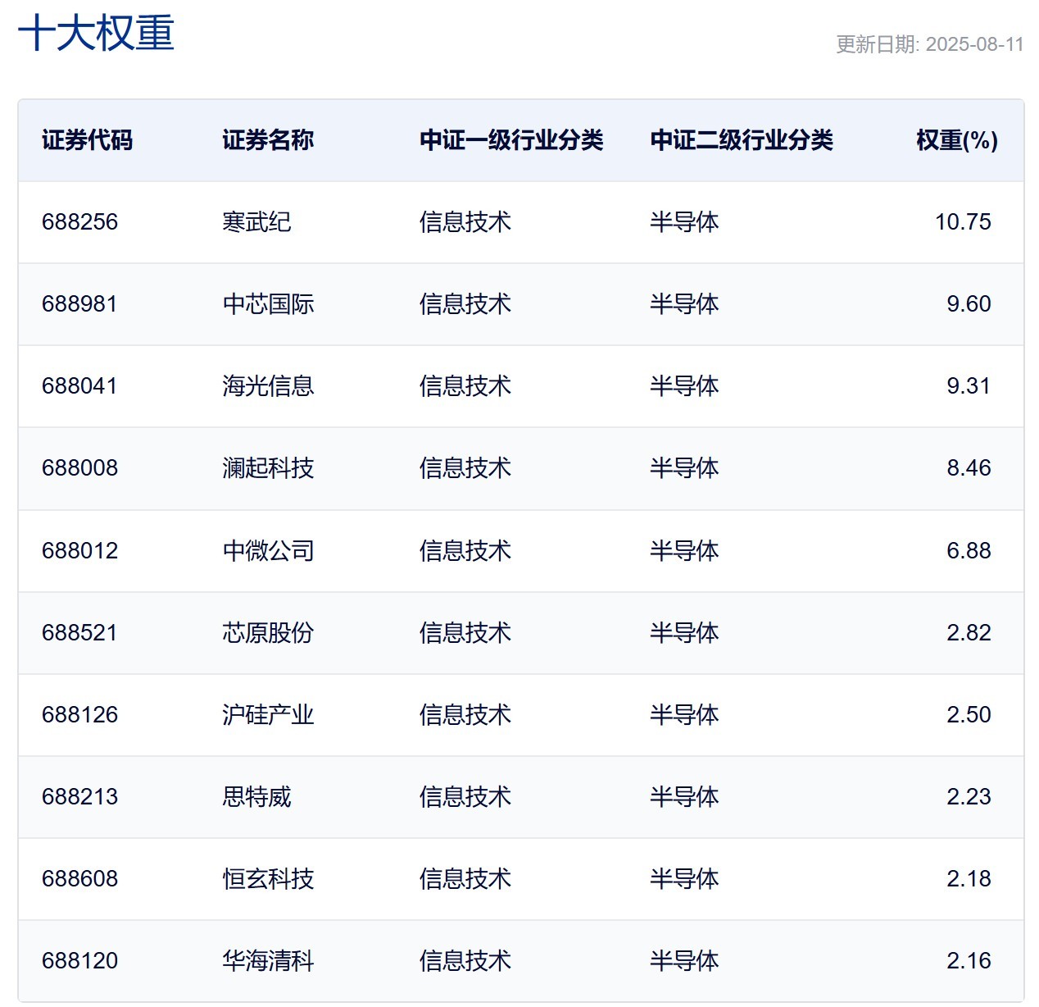This screenshot has width=1039, height=1007.
Task: Click 半导体 in the 沪硅产业 row
Action: click(x=684, y=714)
